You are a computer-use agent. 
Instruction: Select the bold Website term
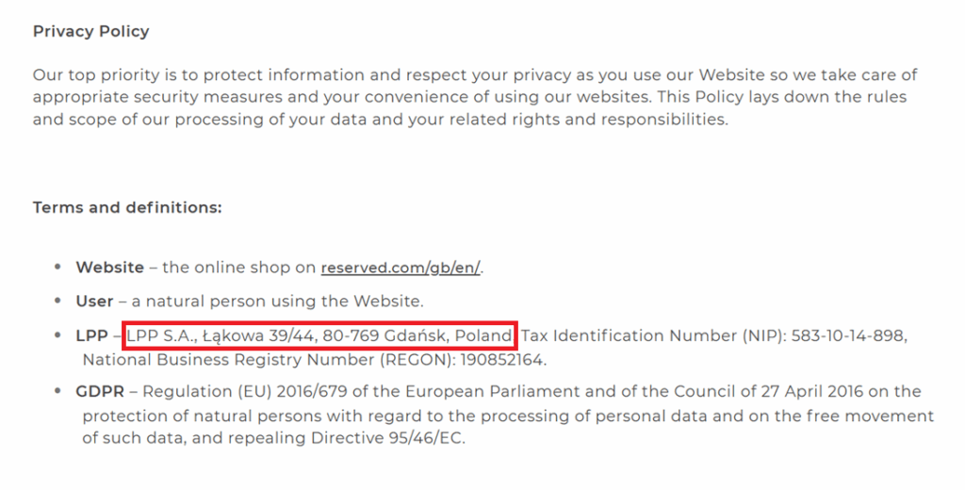pos(110,268)
